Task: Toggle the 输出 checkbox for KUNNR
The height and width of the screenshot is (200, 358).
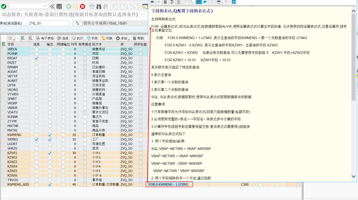Action: point(50,117)
